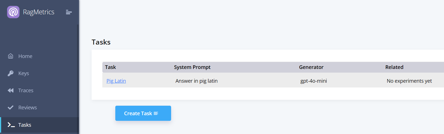The height and width of the screenshot is (134, 444).
Task: Click the key icon for Keys
Action: pyautogui.click(x=11, y=73)
